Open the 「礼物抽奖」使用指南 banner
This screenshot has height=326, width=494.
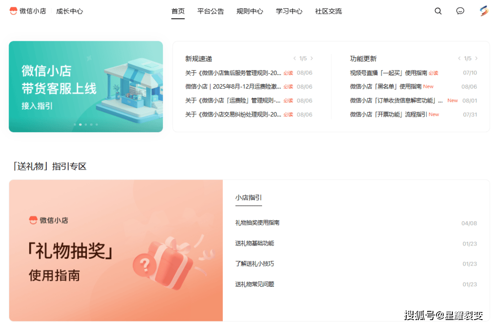point(116,251)
